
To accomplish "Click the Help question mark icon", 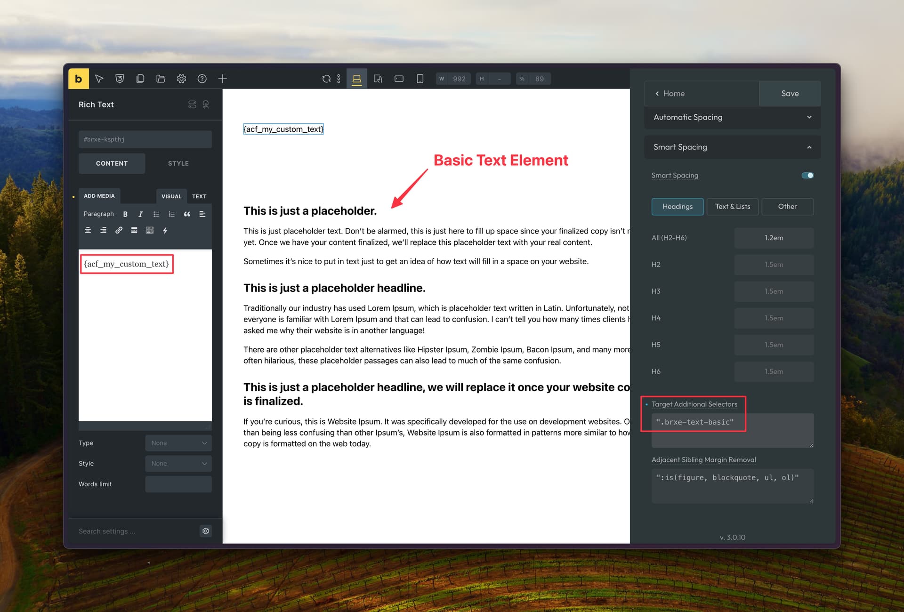I will coord(202,79).
